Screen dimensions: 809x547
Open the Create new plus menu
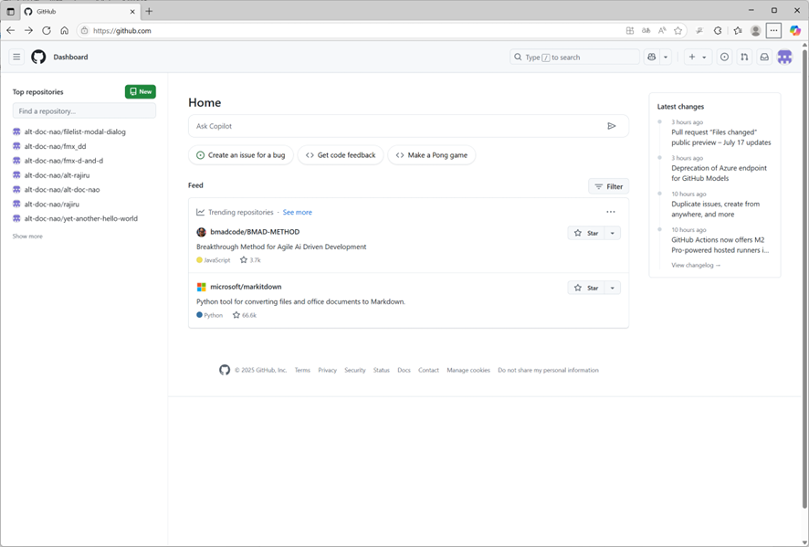[699, 57]
